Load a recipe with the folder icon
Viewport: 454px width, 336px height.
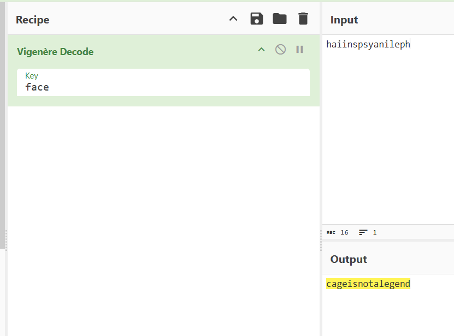(280, 19)
